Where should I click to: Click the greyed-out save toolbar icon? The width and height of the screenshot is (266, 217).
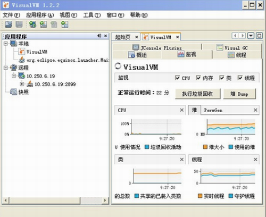[19, 24]
